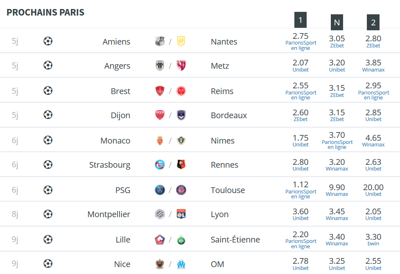Click the Saint-Étienne green crest
The width and height of the screenshot is (400, 274).
[181, 240]
